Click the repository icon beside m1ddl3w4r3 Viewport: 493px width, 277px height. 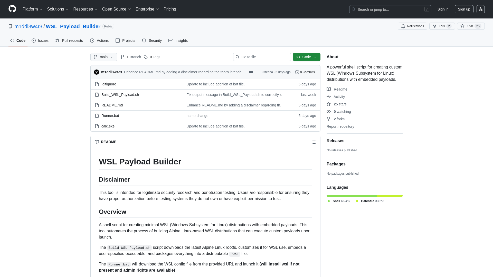(10, 26)
